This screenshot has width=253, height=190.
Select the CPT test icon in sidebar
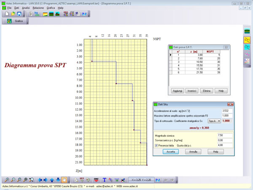[247, 47]
